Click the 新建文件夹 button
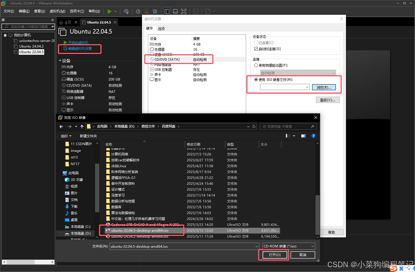 [88, 136]
